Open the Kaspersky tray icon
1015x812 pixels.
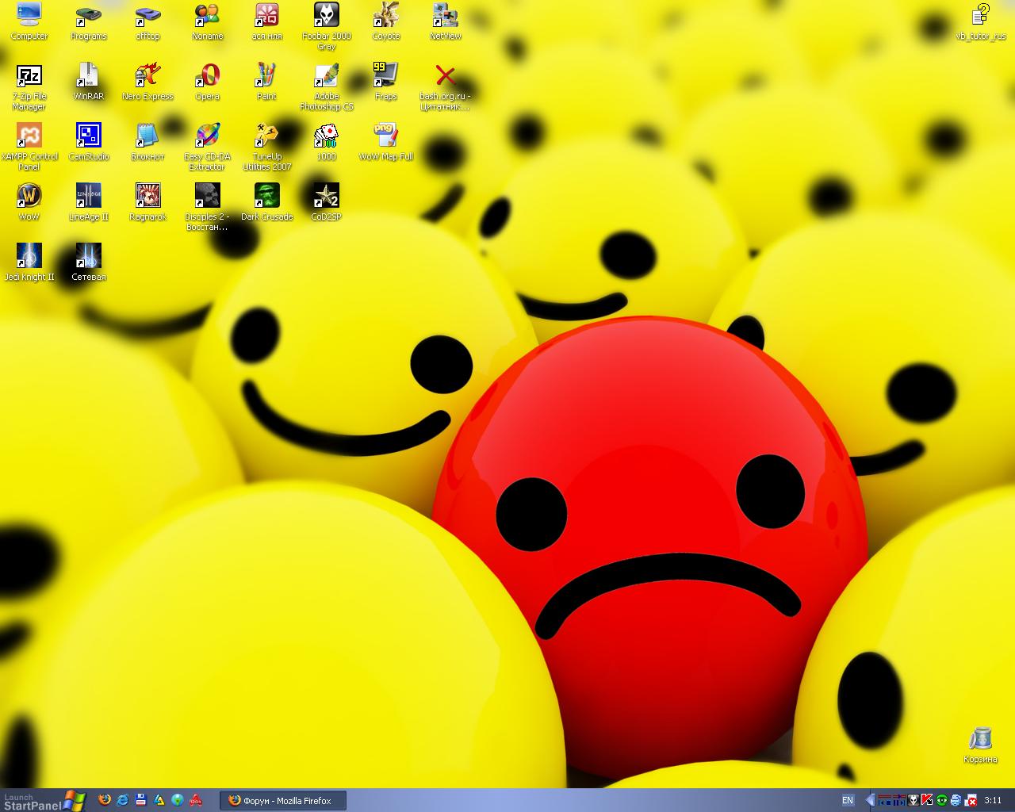coord(927,801)
